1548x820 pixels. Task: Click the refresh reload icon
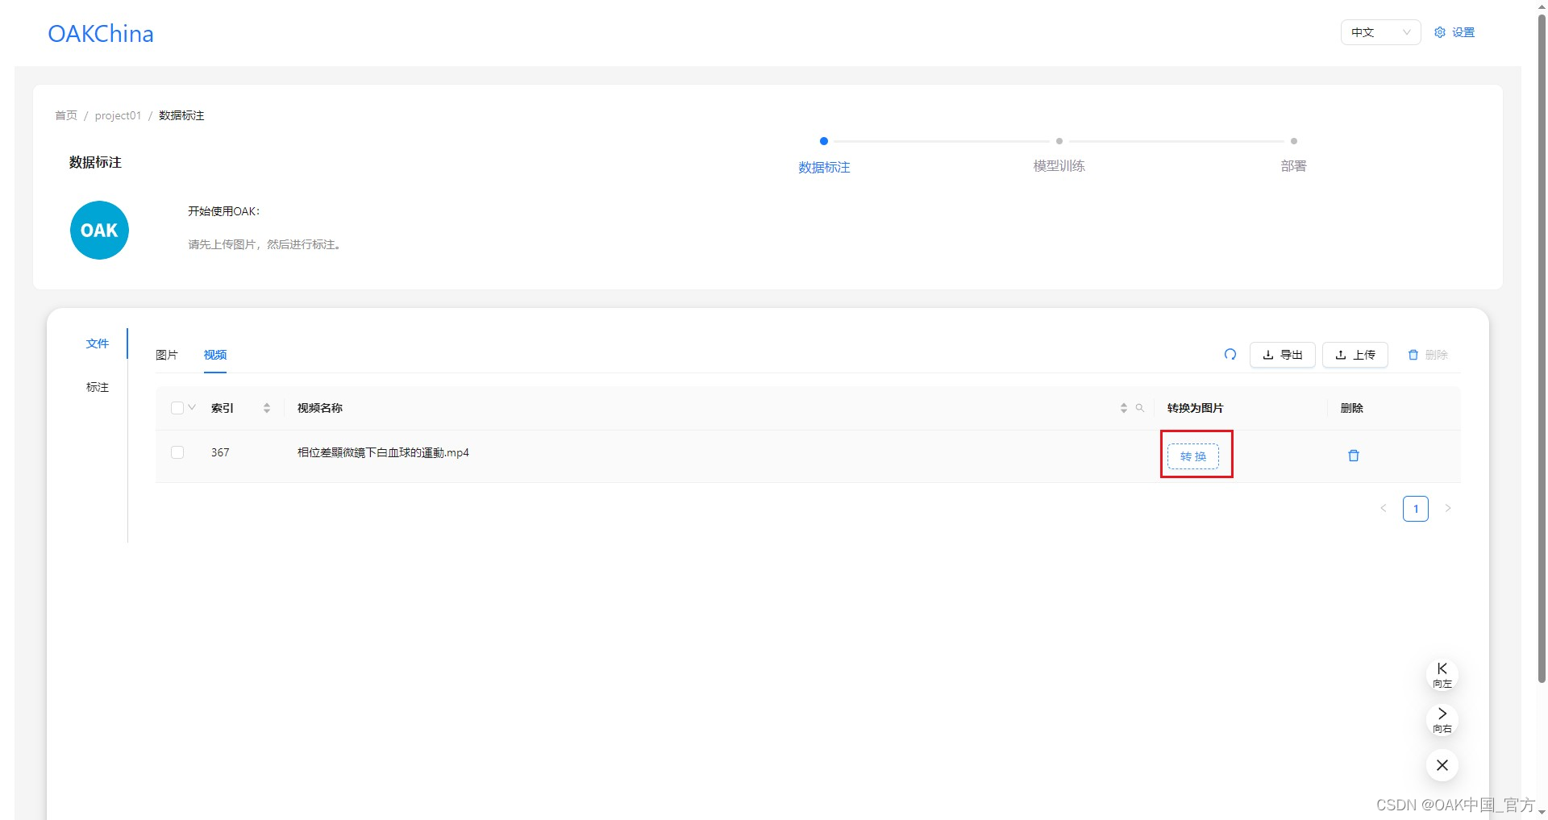(x=1230, y=354)
